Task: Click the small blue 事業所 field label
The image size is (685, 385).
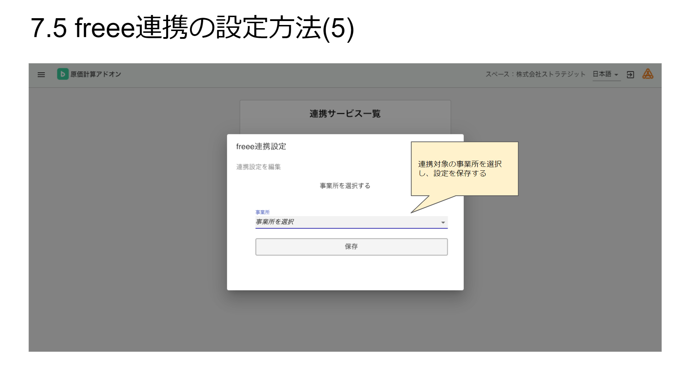Action: [x=263, y=212]
